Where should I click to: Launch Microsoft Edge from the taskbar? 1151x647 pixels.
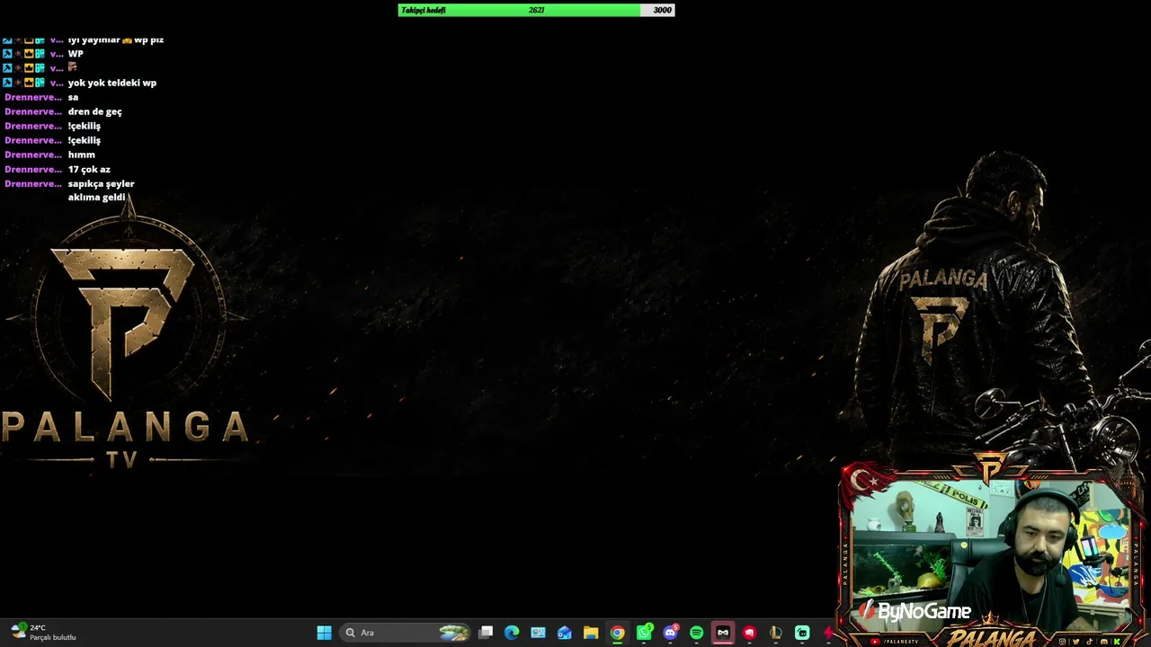click(x=512, y=633)
